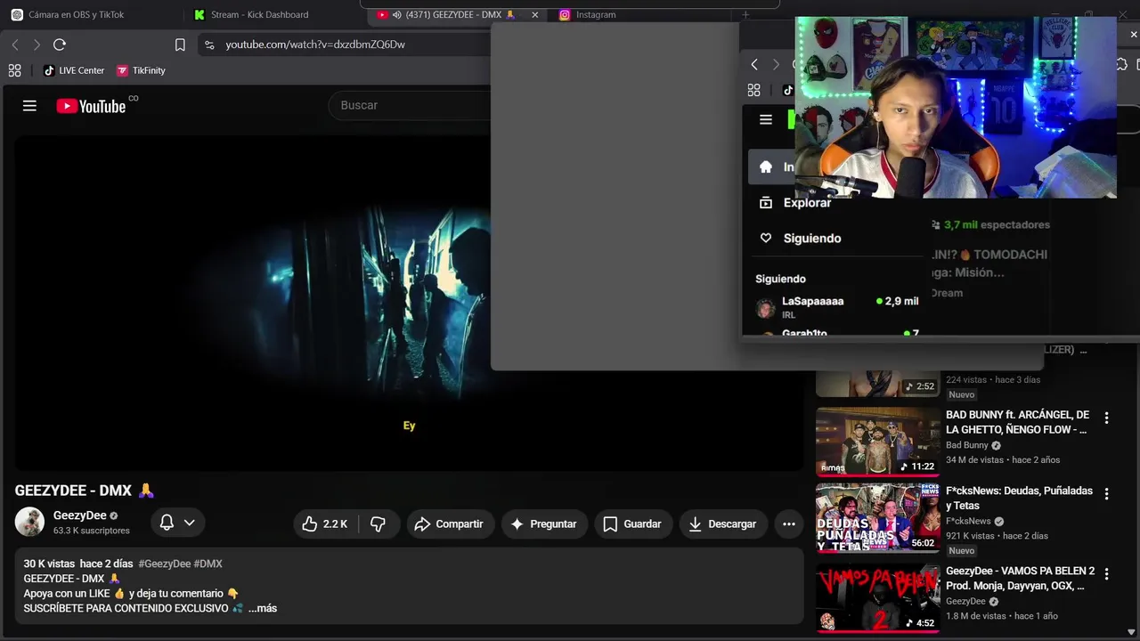
Task: Open Bad Bunny channel name in sidebar
Action: point(967,445)
